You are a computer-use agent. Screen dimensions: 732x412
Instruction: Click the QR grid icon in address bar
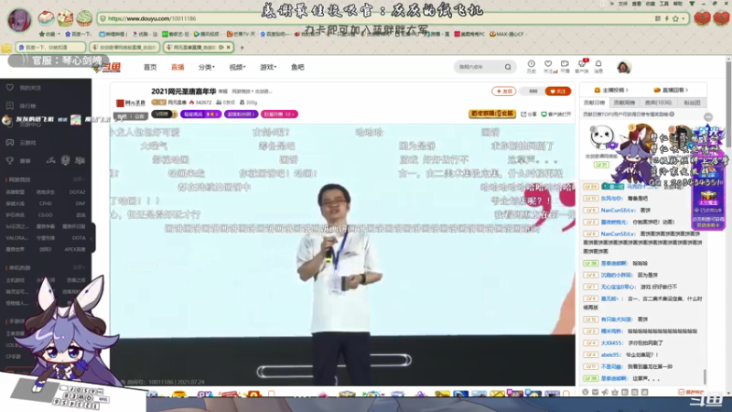(658, 18)
